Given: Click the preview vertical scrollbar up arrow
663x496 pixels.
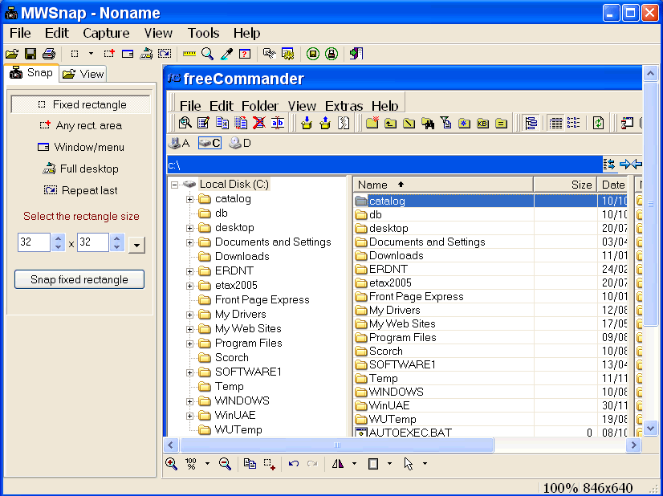Looking at the screenshot, I should pos(650,74).
